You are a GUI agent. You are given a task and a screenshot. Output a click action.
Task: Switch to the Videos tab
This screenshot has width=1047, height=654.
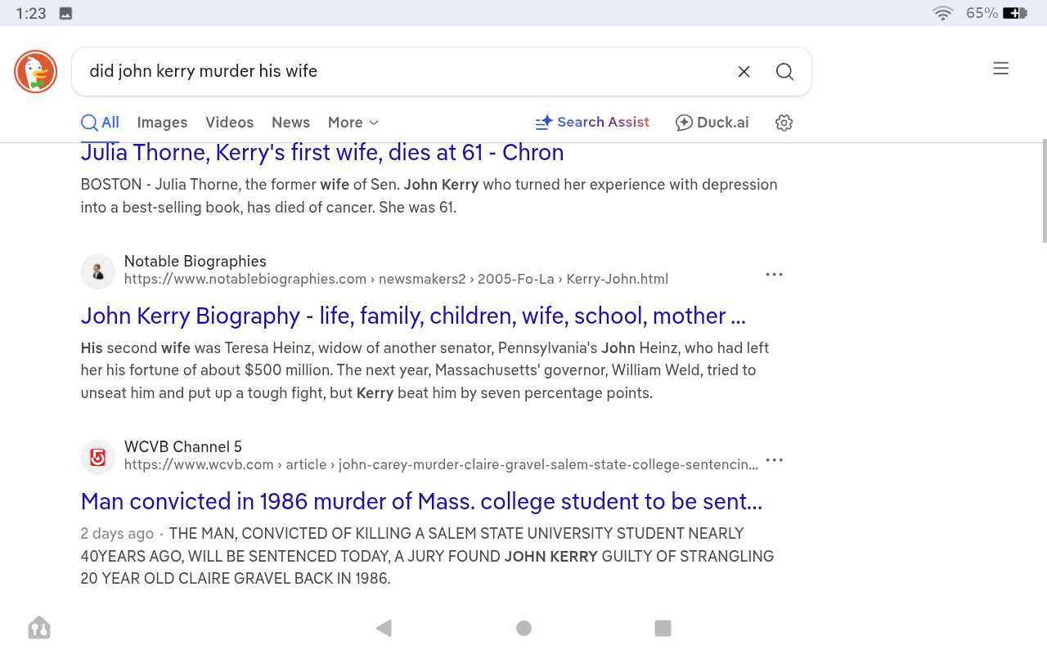coord(229,123)
